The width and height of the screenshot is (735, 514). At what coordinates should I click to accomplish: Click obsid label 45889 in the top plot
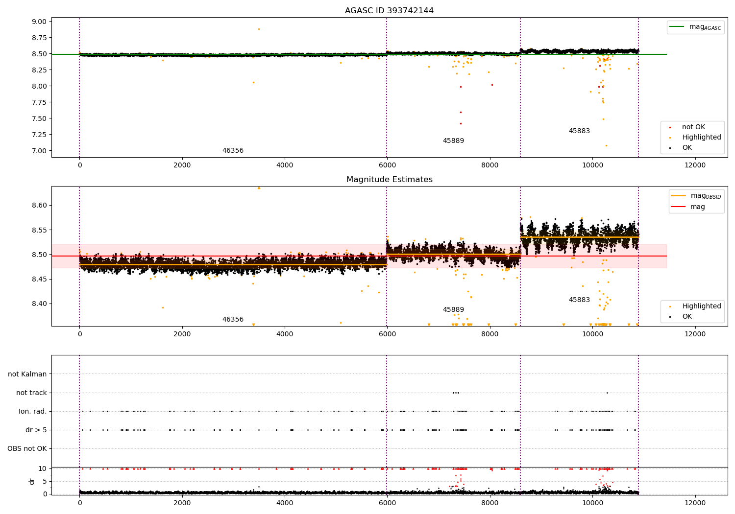point(453,141)
